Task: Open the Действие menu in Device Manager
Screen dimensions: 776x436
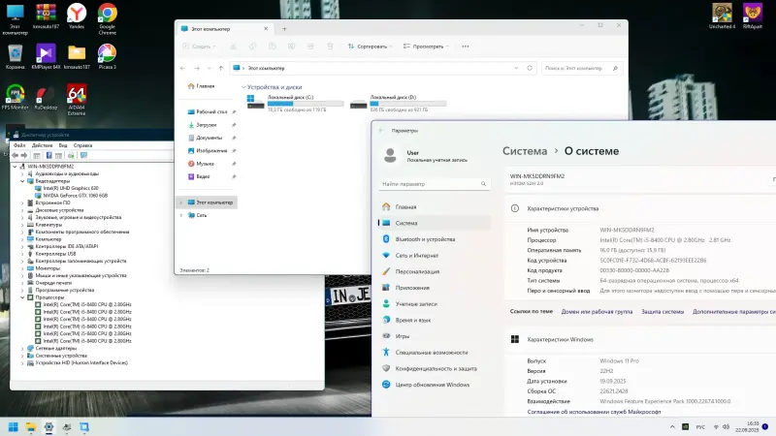Action: click(42, 145)
